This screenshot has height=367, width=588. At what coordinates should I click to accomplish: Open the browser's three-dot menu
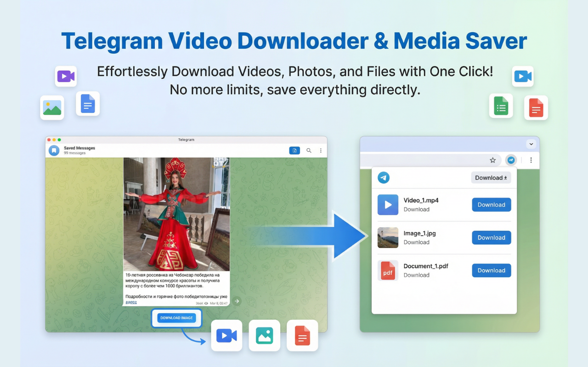tap(531, 160)
